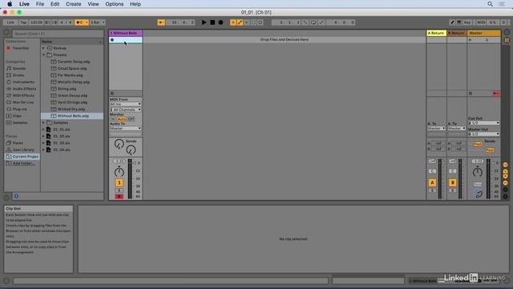Click Without Bells track title
The height and width of the screenshot is (289, 513).
point(126,33)
